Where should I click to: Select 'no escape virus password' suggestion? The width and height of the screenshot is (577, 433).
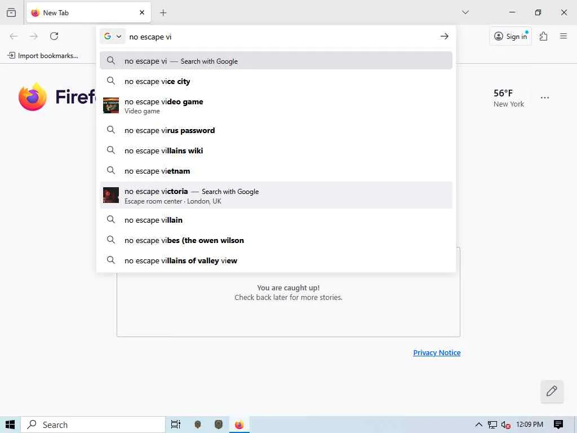pos(276,130)
